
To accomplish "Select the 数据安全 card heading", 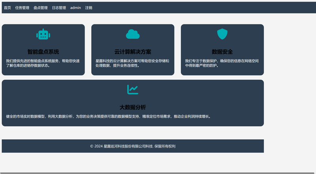I will click(222, 52).
